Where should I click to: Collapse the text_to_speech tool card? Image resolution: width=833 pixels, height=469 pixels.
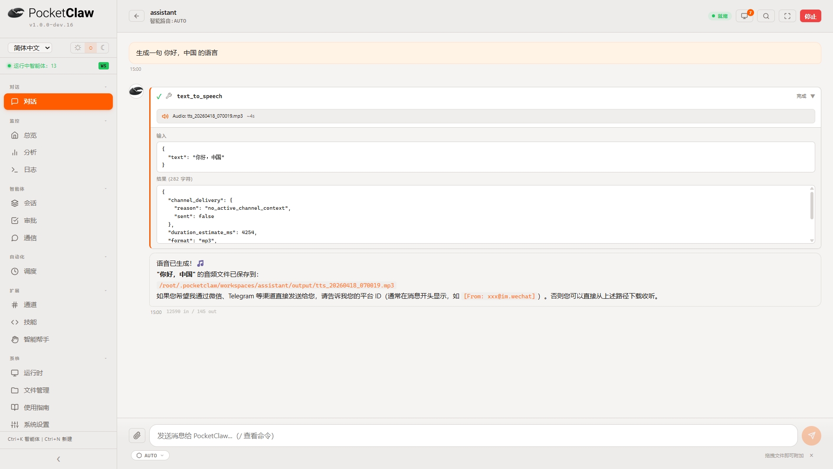813,96
